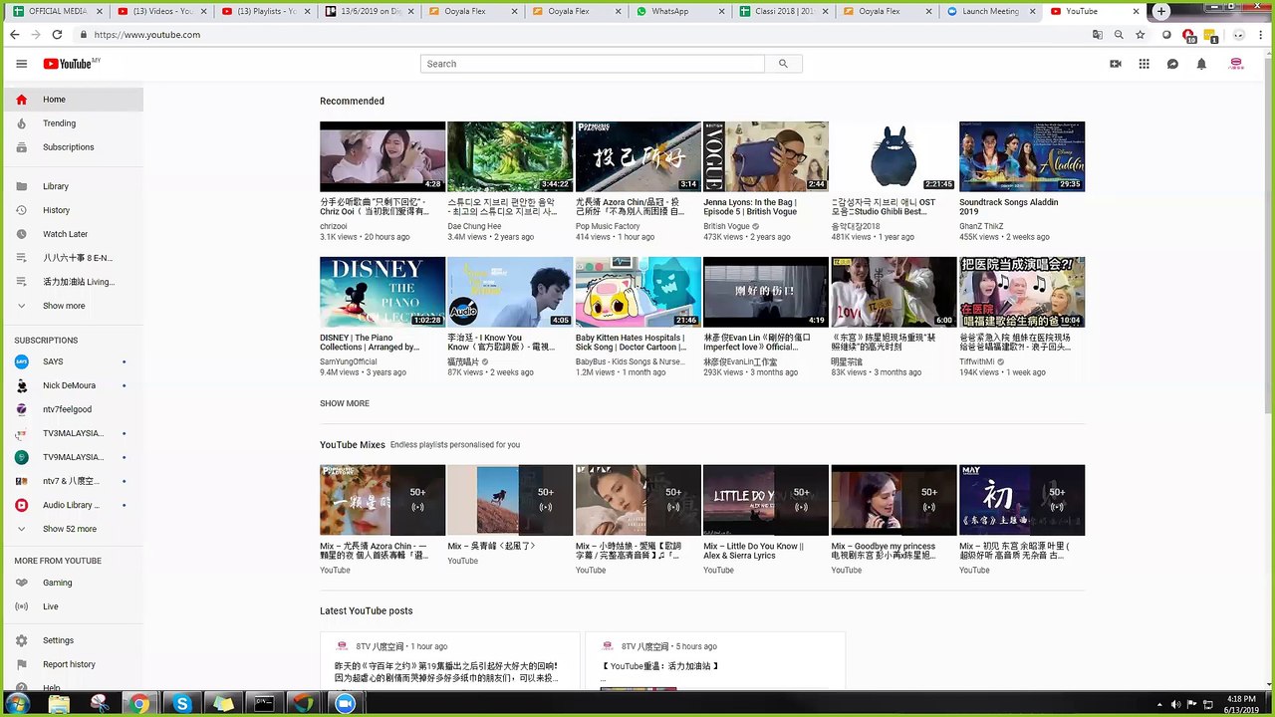Viewport: 1275px width, 717px height.
Task: Click the taskbar volume speaker icon
Action: point(1175,705)
